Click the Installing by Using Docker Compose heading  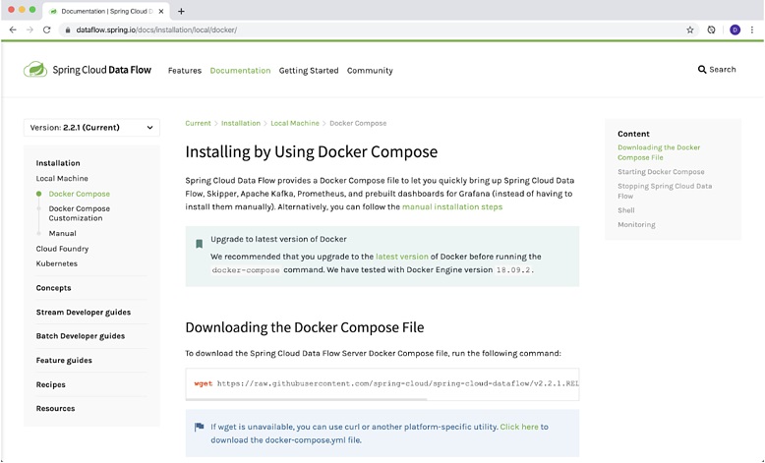[x=312, y=151]
